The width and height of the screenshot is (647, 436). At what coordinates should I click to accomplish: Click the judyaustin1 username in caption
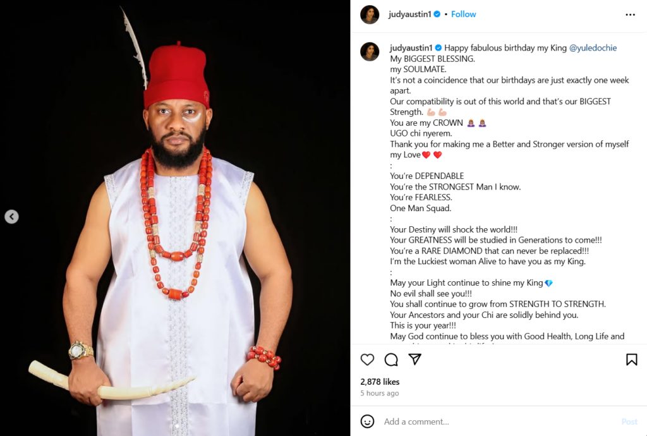click(411, 48)
